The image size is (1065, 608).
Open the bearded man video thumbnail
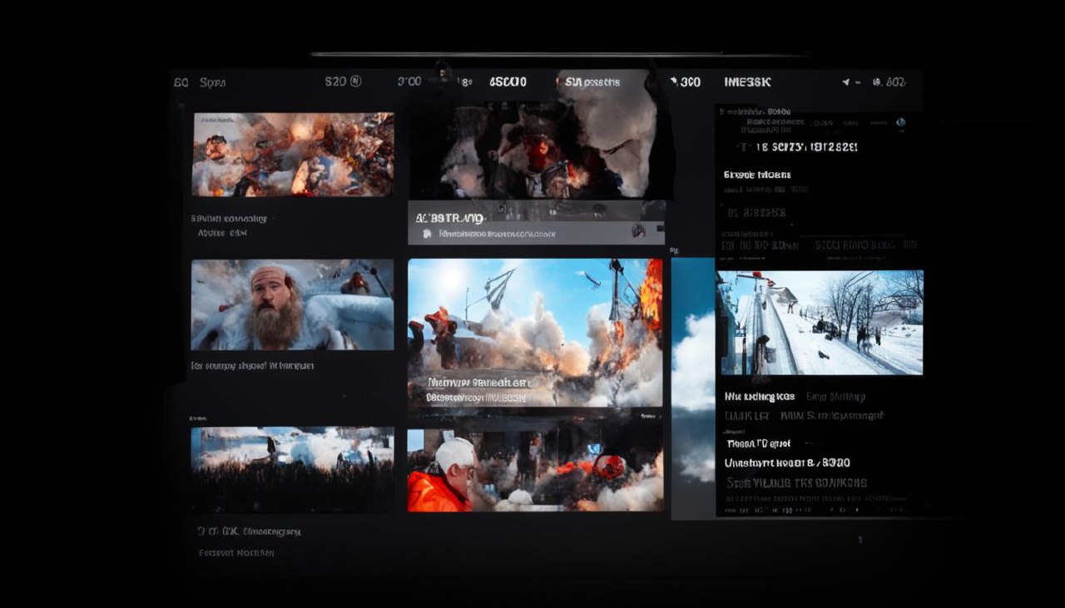pos(292,304)
